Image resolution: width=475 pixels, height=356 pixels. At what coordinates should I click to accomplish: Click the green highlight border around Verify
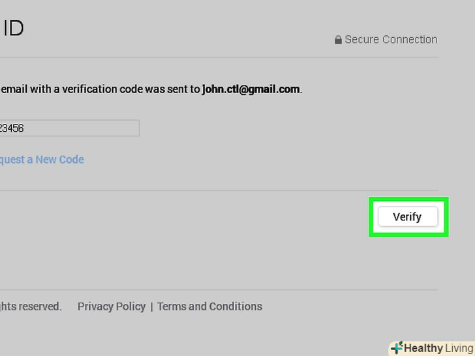pos(372,217)
